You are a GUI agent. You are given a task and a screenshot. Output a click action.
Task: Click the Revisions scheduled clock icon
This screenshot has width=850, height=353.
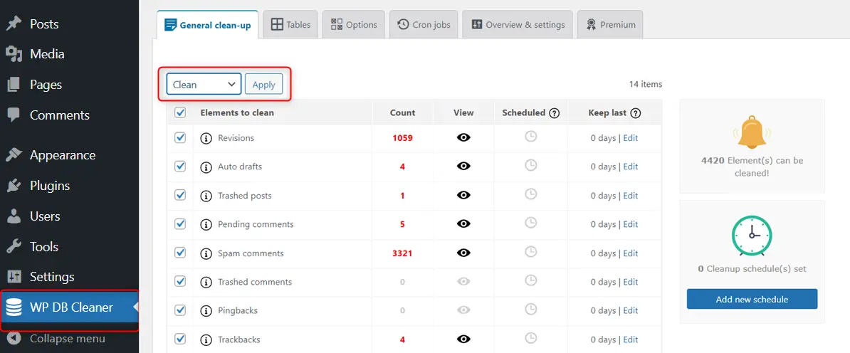[x=530, y=136]
